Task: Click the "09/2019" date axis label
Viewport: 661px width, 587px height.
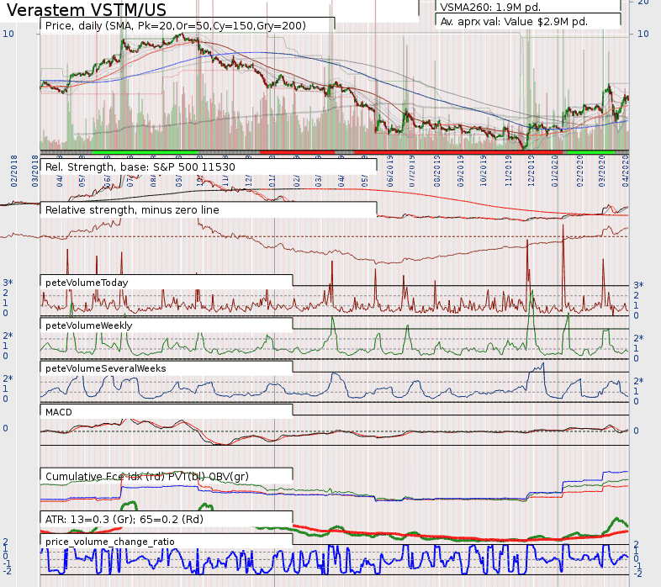Action: (460, 172)
